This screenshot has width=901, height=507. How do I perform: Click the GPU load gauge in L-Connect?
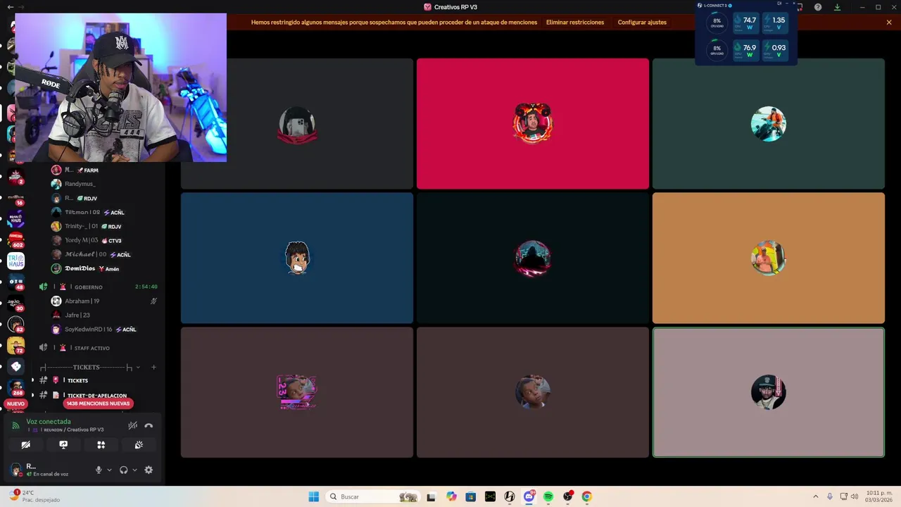tap(717, 50)
